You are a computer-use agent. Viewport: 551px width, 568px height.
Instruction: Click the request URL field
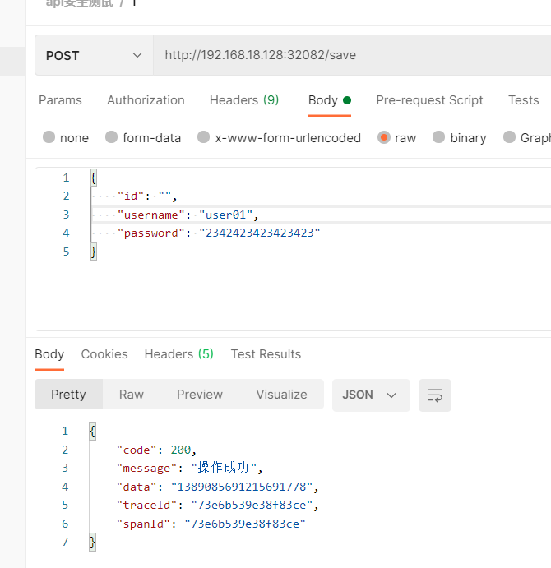(352, 55)
